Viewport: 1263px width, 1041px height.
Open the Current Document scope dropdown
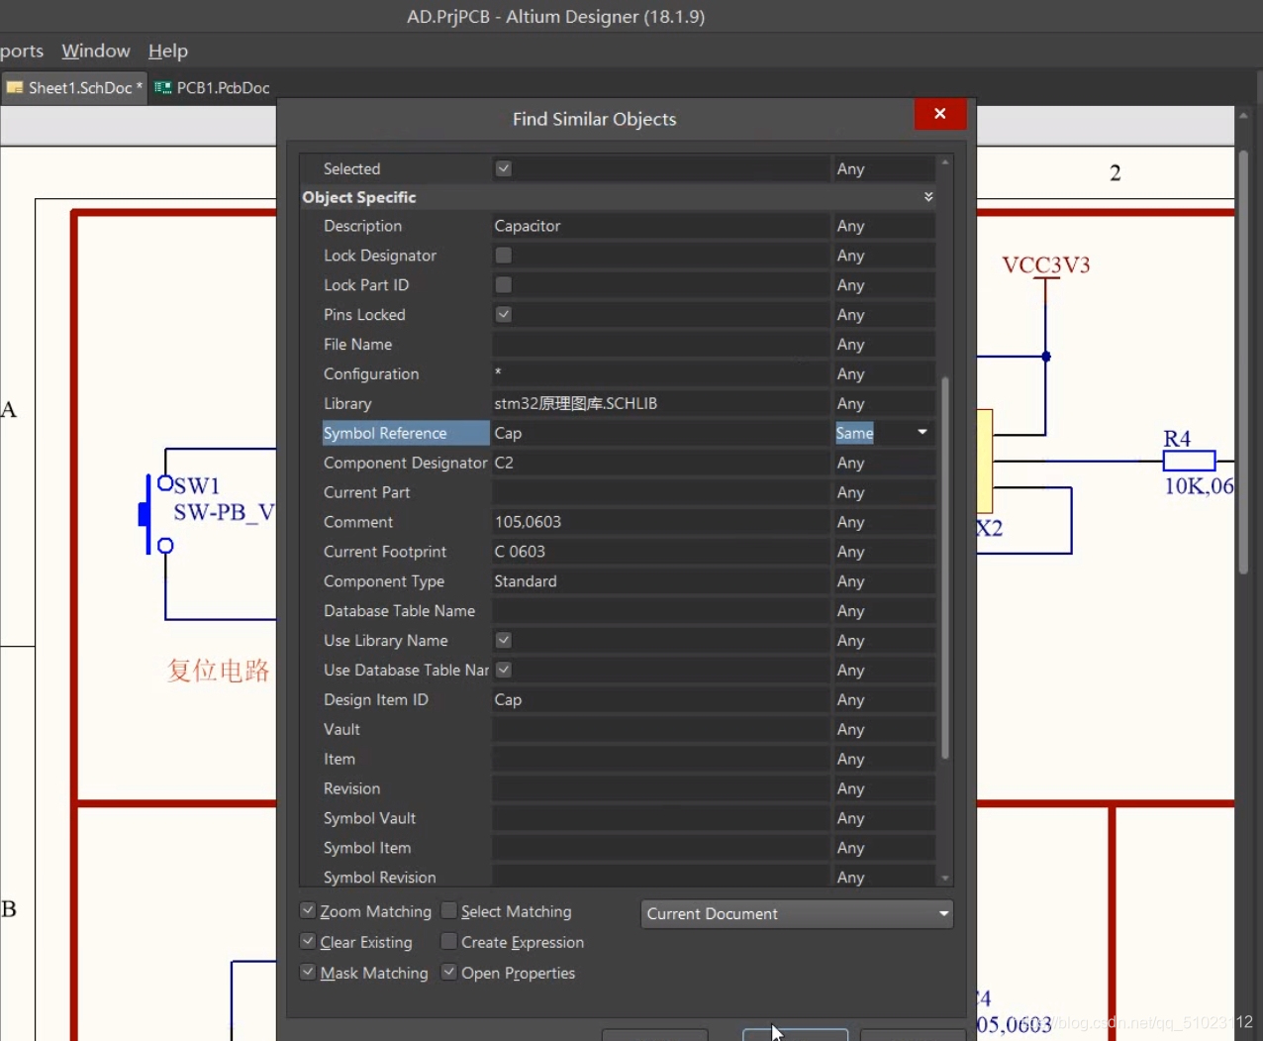[797, 913]
